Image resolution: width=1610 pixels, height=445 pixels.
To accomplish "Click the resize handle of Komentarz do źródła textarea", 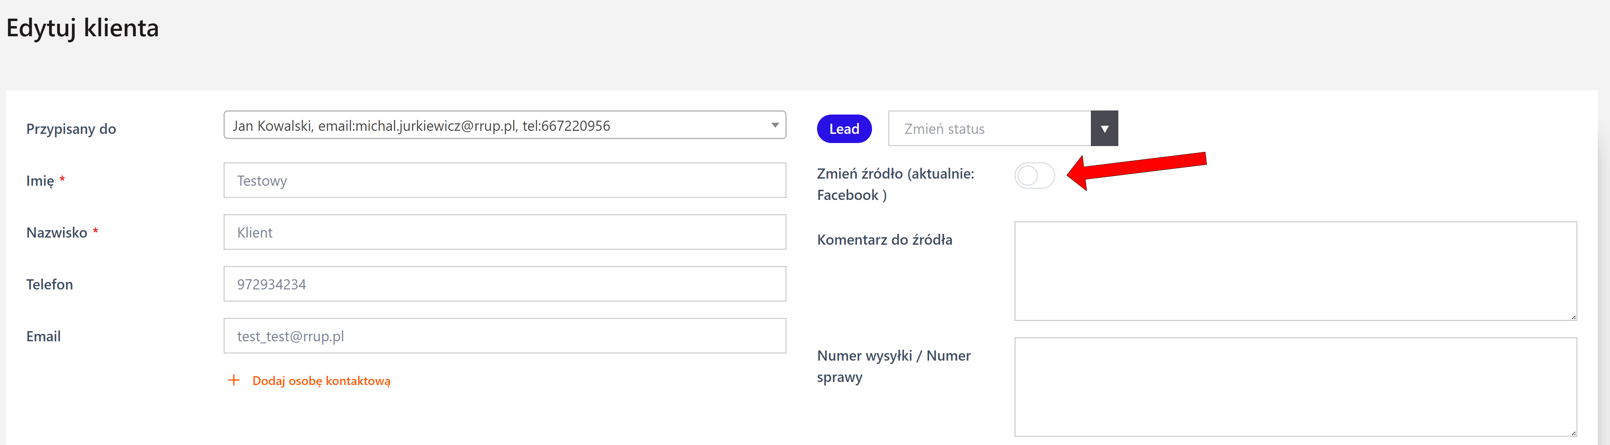I will point(1573,317).
